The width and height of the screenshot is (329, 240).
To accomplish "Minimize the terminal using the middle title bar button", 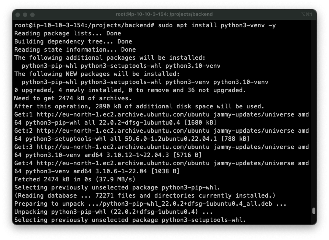I will tap(25, 14).
